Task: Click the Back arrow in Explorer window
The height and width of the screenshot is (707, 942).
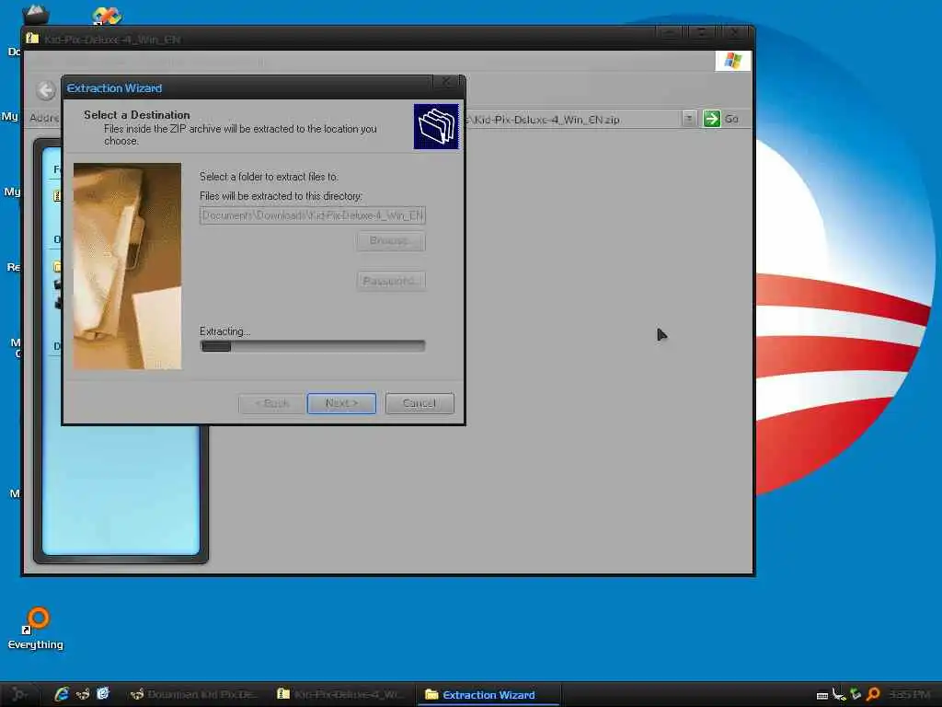Action: [46, 91]
